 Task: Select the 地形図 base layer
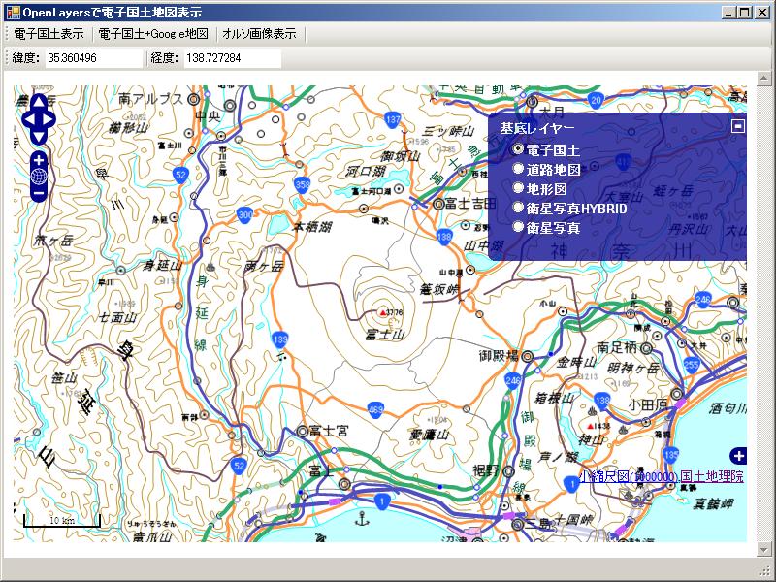pos(519,188)
